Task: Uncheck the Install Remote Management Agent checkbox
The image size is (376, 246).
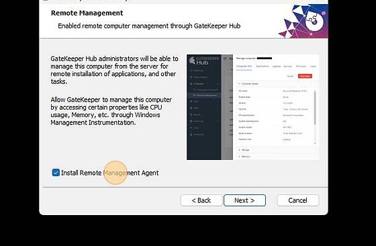Action: click(56, 173)
